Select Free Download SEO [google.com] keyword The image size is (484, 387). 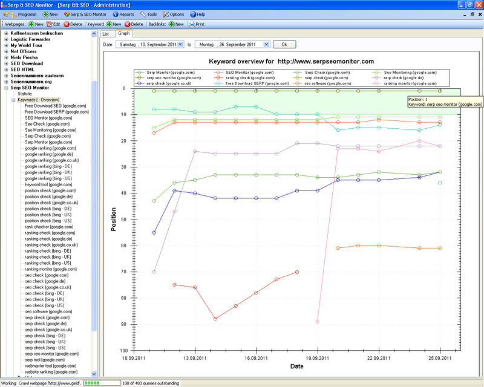pyautogui.click(x=56, y=106)
